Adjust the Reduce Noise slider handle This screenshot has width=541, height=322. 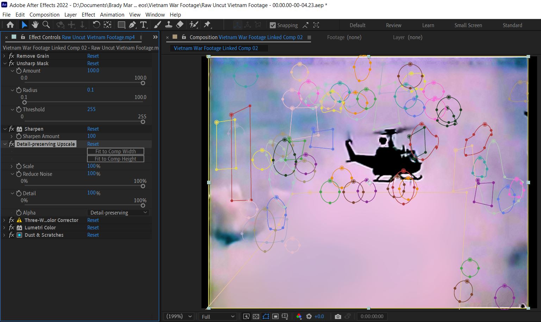coord(143,186)
